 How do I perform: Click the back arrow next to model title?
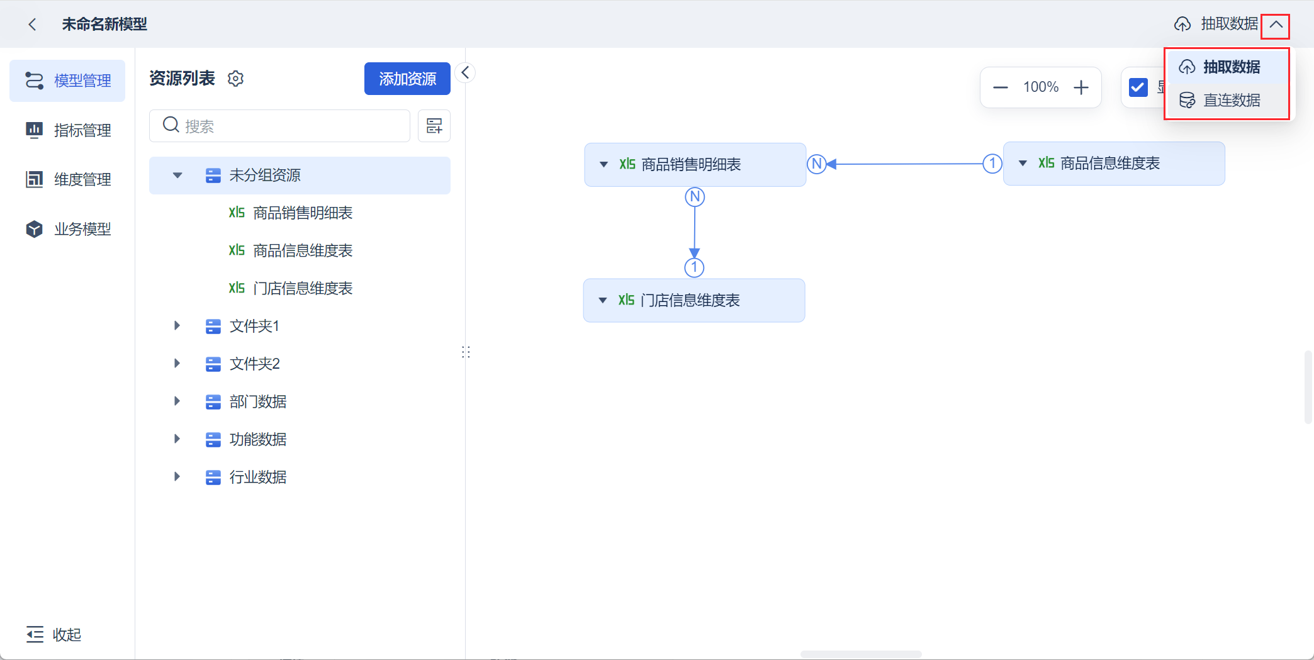point(33,25)
